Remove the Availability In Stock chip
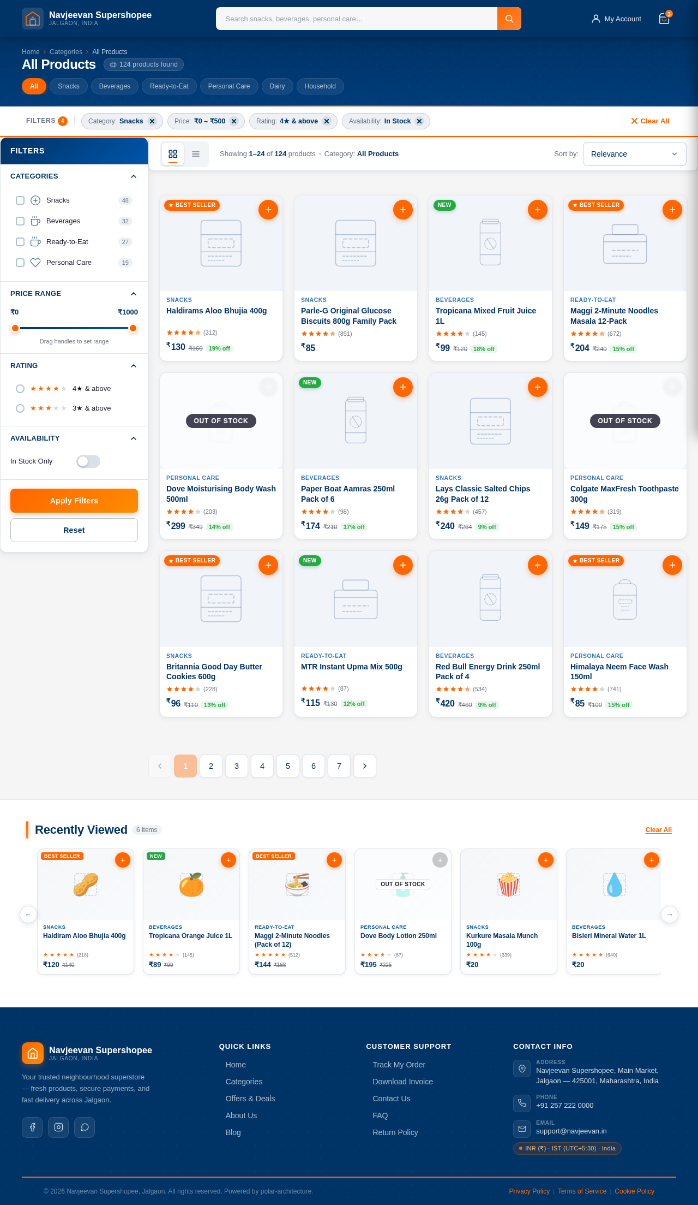698x1205 pixels. pos(419,121)
